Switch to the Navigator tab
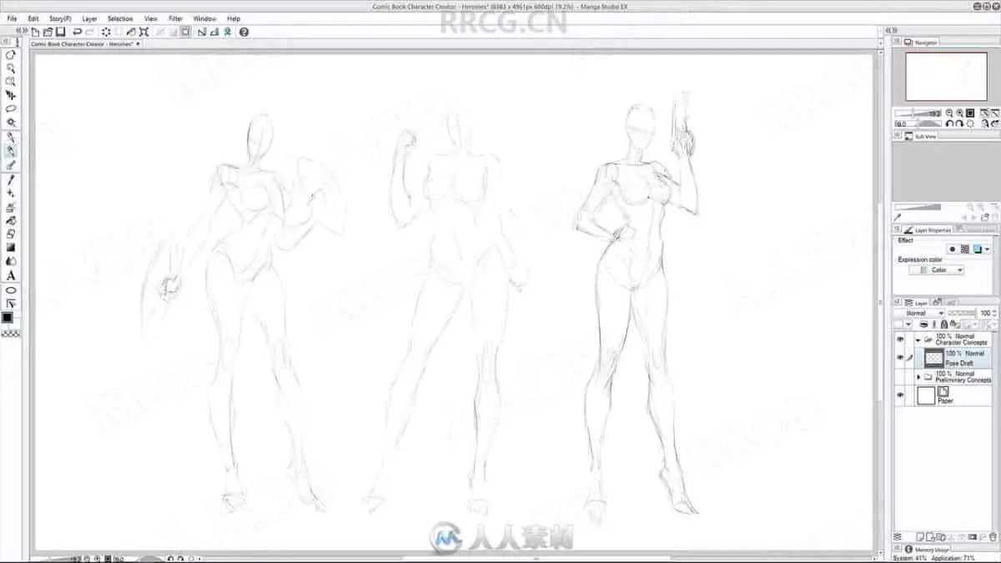The width and height of the screenshot is (1001, 563). tap(921, 43)
